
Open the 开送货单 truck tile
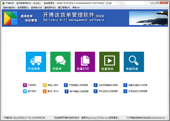tap(36, 62)
